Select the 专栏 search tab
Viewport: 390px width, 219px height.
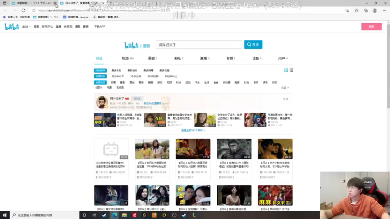(231, 58)
